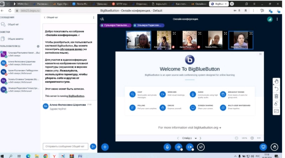This screenshot has width=285, height=158.
Task: Click the leave audio speaker button
Action: coord(179,147)
